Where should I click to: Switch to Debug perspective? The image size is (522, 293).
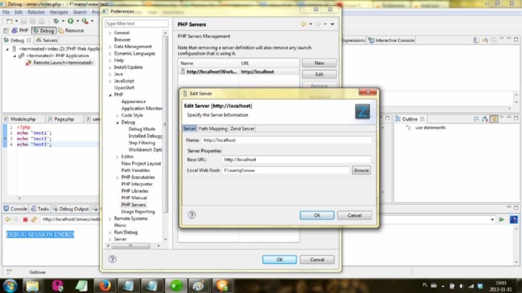[44, 30]
